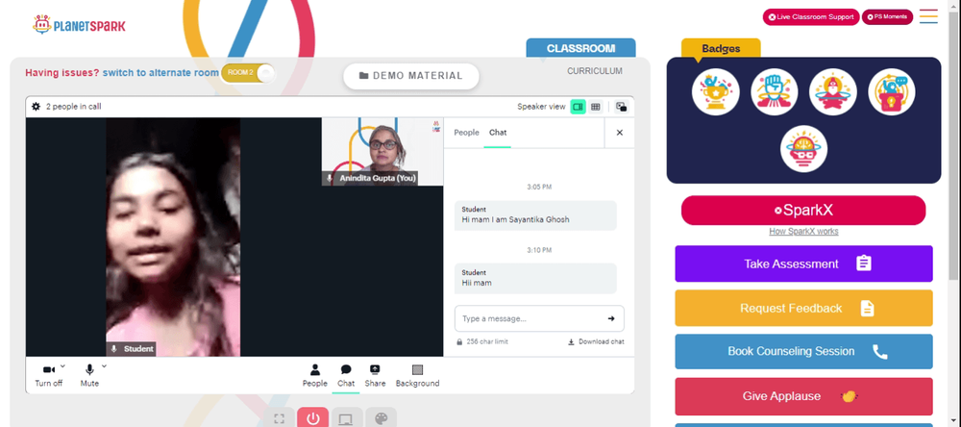Open the hamburger menu at top right
This screenshot has height=427, width=961.
click(x=928, y=16)
